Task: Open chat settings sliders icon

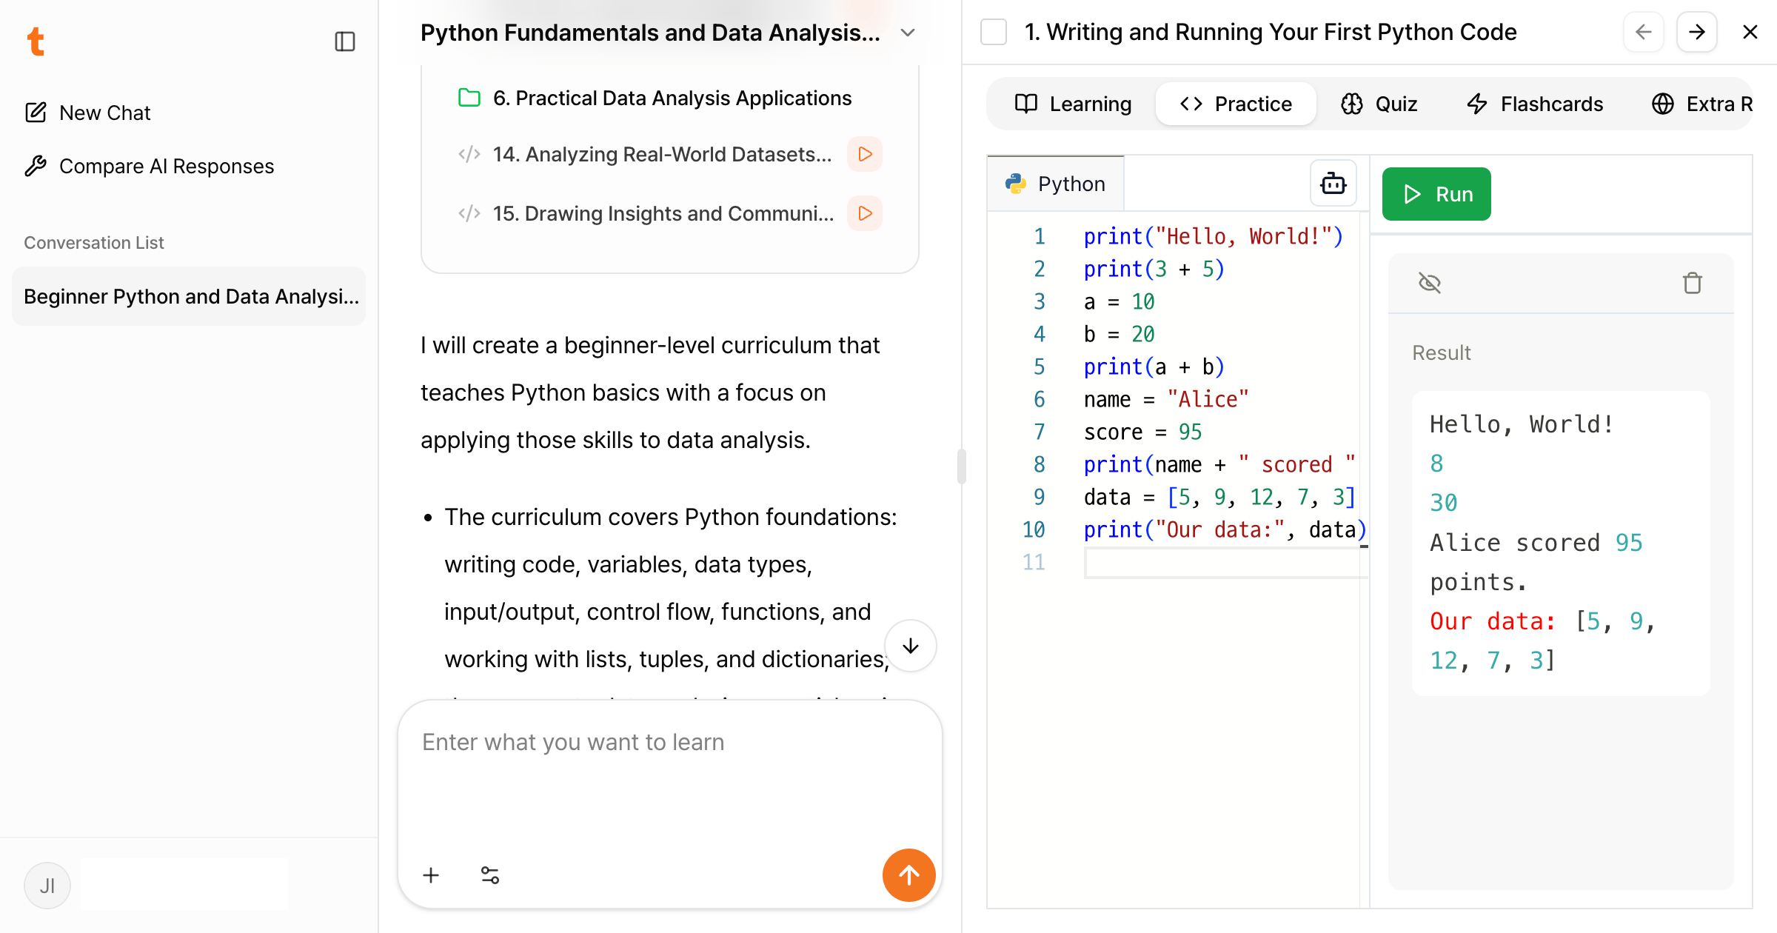Action: coord(490,875)
